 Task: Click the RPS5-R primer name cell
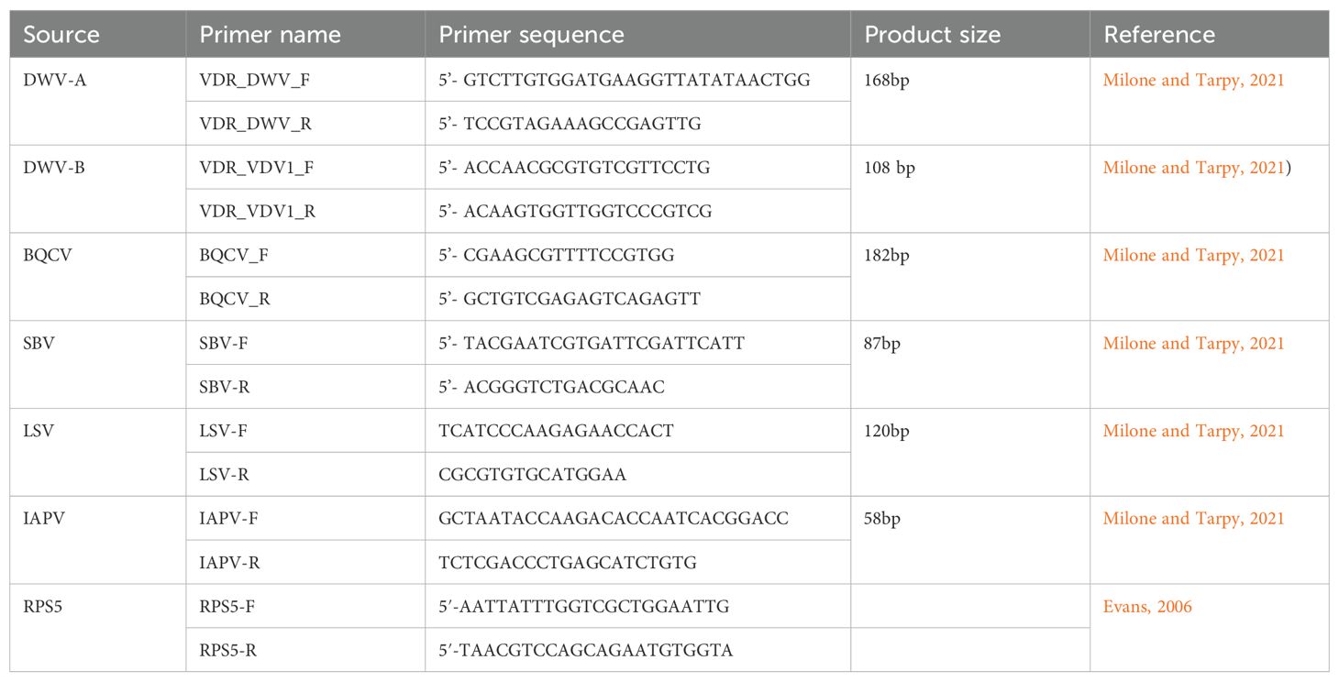(305, 650)
